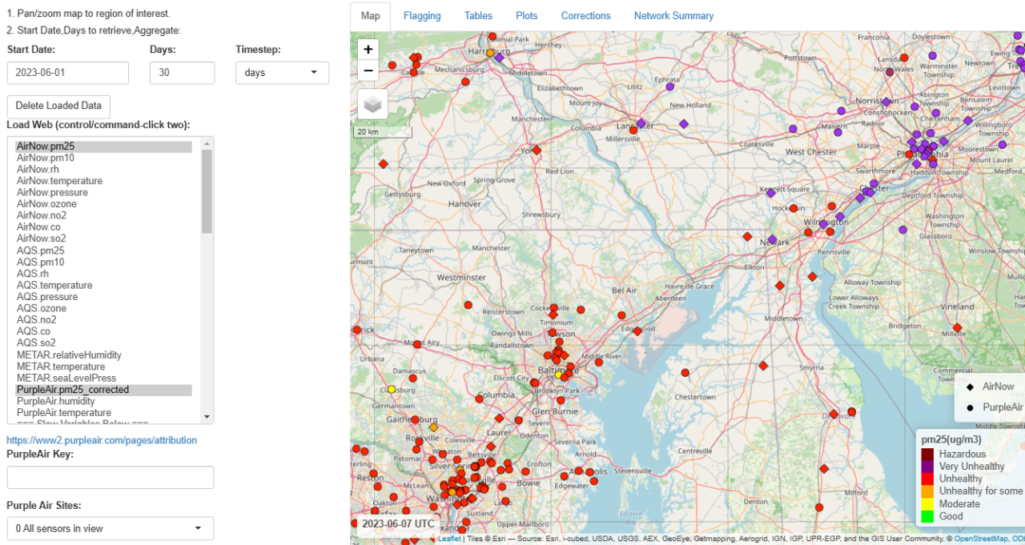Click the Start Date input field
The height and width of the screenshot is (545, 1025).
click(x=67, y=72)
